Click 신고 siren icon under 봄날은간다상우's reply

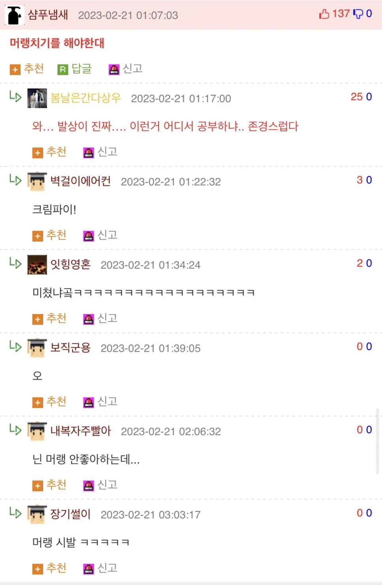click(89, 153)
